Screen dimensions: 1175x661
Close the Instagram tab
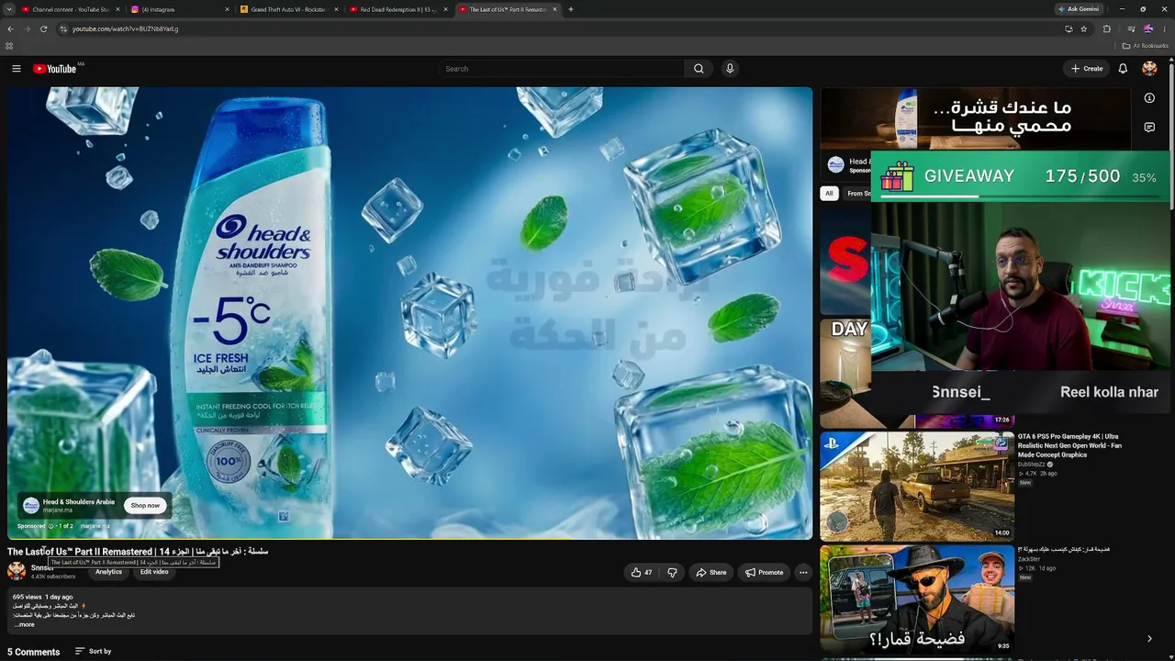click(x=227, y=9)
